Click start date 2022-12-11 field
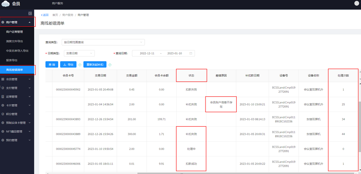Image resolution: width=361 pixels, height=174 pixels. (x=147, y=53)
